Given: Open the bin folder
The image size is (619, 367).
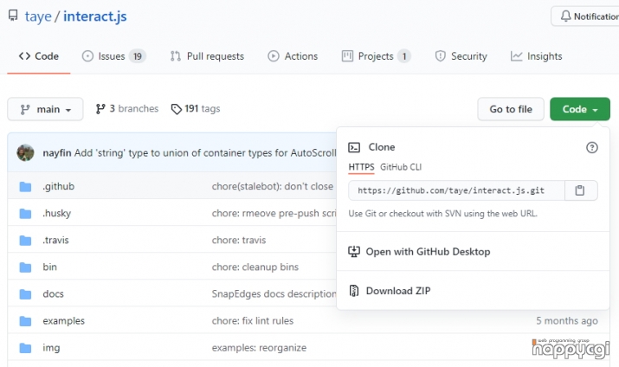Looking at the screenshot, I should pos(49,267).
